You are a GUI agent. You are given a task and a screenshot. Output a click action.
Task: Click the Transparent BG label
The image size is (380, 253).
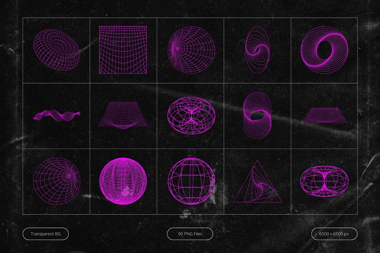[46, 234]
